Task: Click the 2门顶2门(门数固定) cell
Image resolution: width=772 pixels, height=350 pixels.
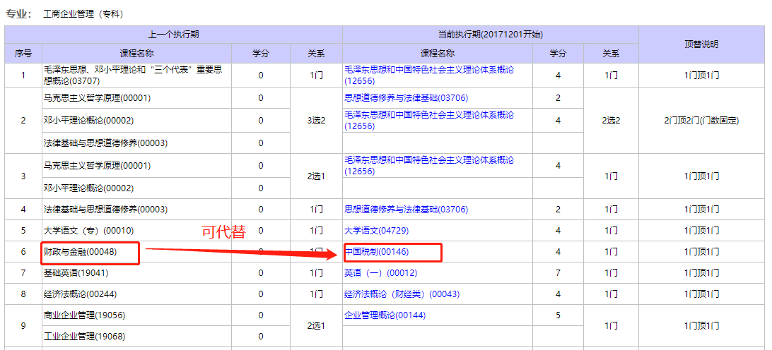Action: pyautogui.click(x=701, y=121)
